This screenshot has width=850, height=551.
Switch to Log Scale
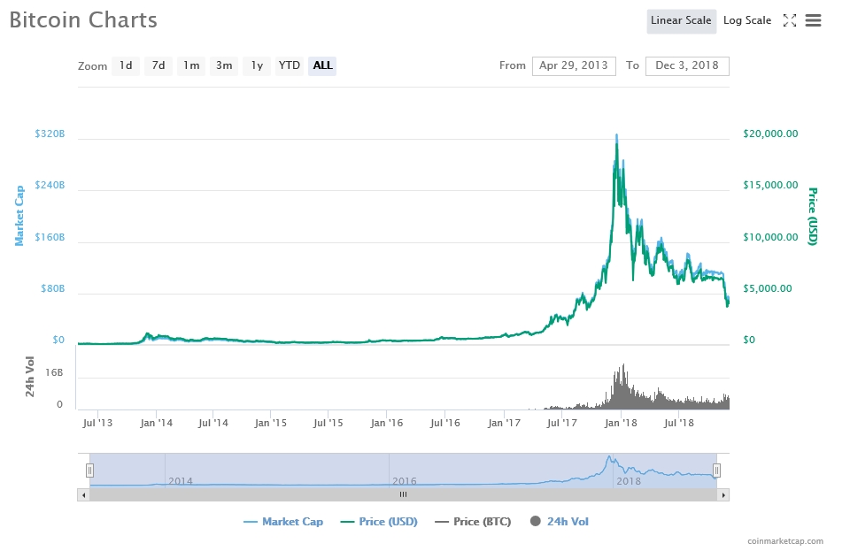[747, 20]
